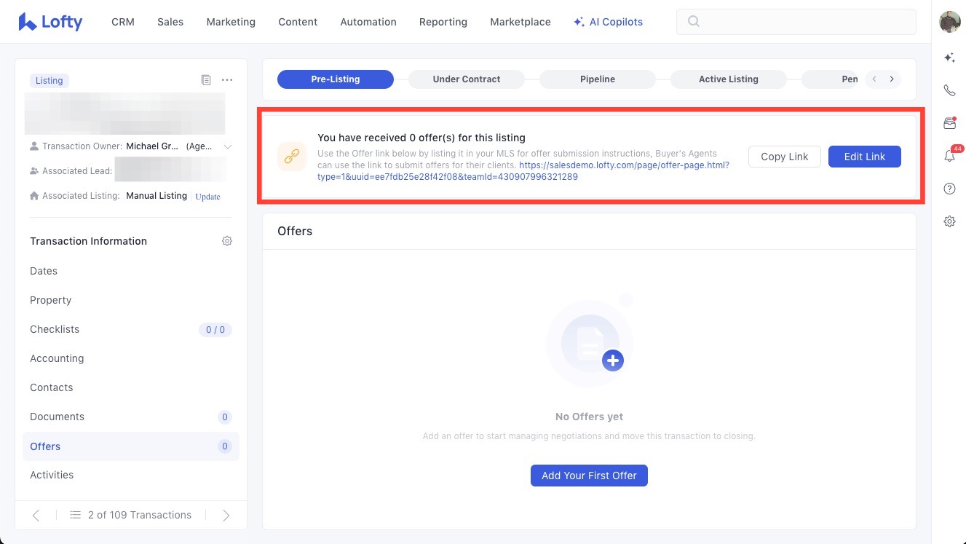This screenshot has height=544, width=966.
Task: Click the Update link for Associated Listing
Action: [207, 197]
